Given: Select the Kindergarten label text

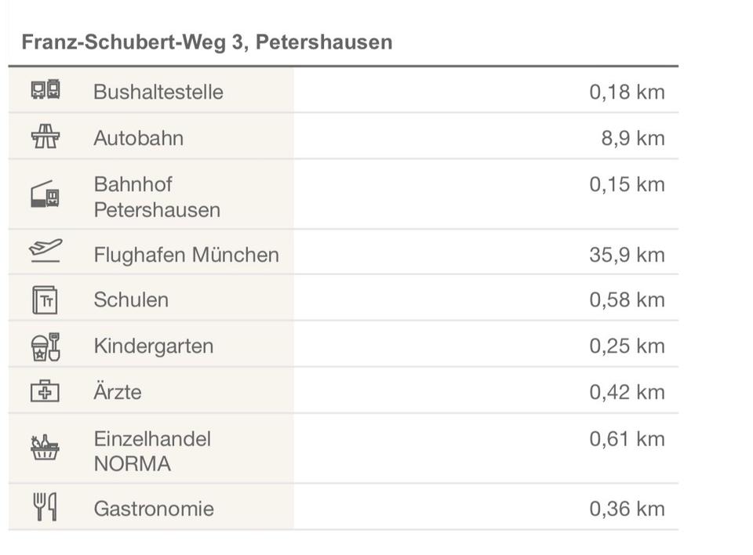Looking at the screenshot, I should 153,346.
